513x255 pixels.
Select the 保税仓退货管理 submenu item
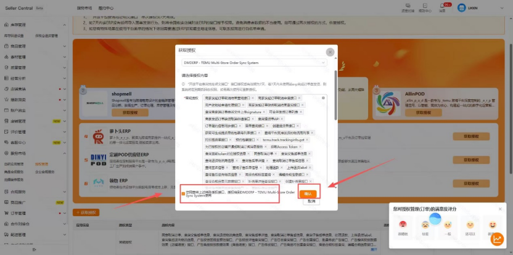(x=46, y=36)
